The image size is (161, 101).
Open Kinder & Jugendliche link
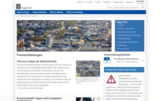click(x=126, y=29)
